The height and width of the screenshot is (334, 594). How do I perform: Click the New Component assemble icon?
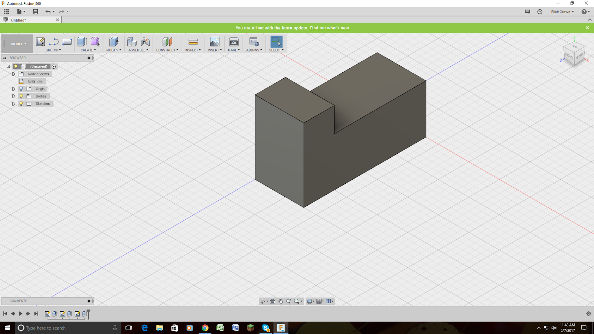pyautogui.click(x=132, y=42)
